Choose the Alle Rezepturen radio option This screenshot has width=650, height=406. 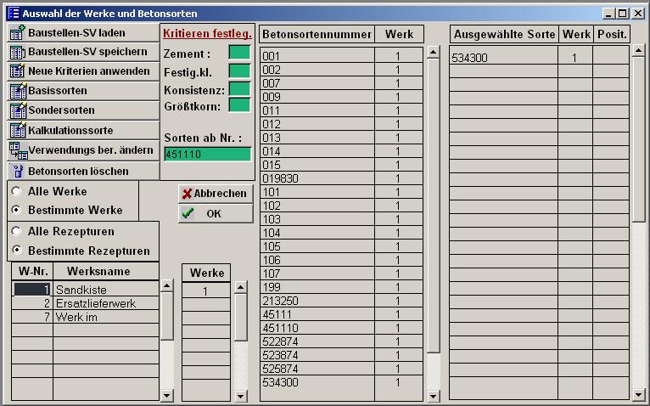(x=16, y=231)
